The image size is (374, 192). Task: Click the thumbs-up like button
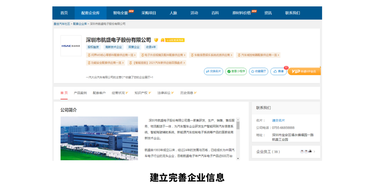pyautogui.click(x=278, y=72)
